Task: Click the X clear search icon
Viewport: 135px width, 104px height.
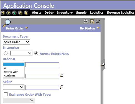Action: coord(98,21)
